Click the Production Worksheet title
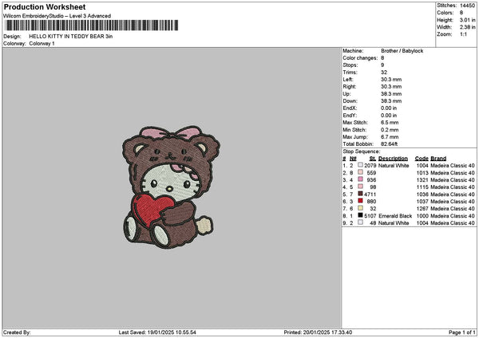The height and width of the screenshot is (338, 479). coord(45,6)
